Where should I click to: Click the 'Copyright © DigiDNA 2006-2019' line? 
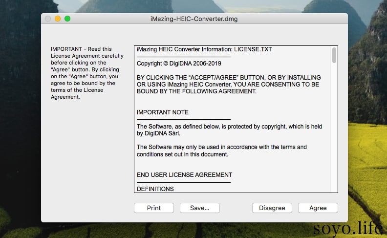[x=179, y=64]
